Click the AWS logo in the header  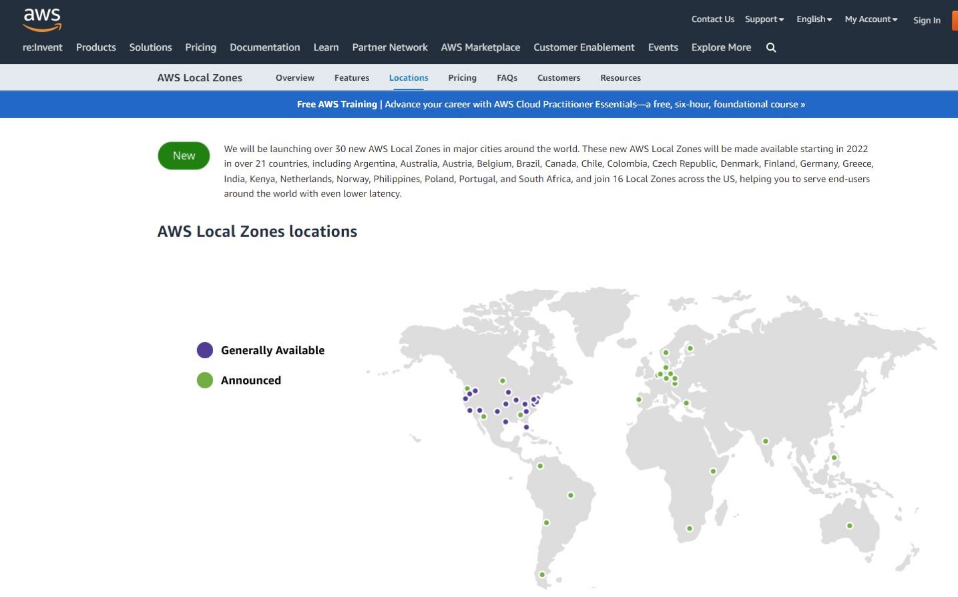click(x=42, y=20)
